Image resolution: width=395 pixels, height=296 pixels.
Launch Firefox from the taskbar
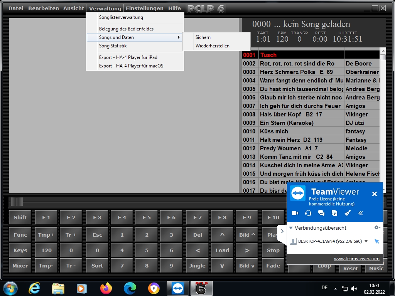[x=106, y=288]
